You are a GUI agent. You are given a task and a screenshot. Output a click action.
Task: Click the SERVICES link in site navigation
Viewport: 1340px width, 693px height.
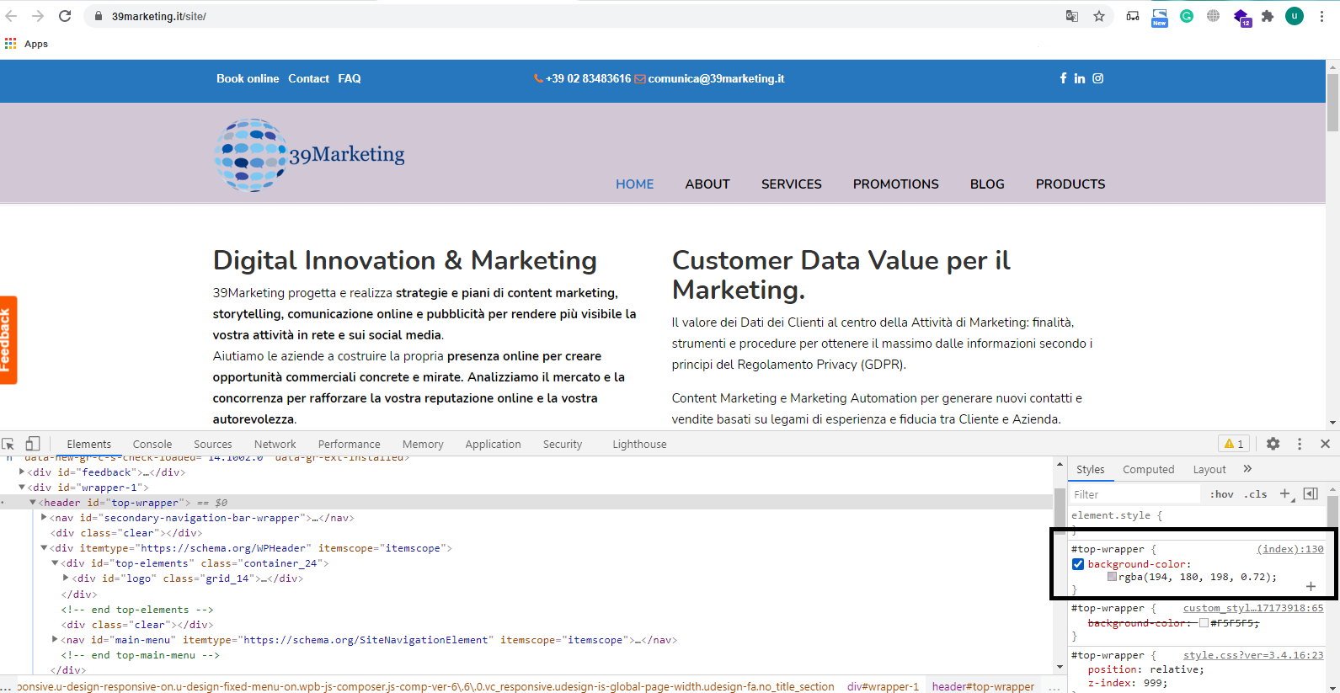pyautogui.click(x=792, y=184)
